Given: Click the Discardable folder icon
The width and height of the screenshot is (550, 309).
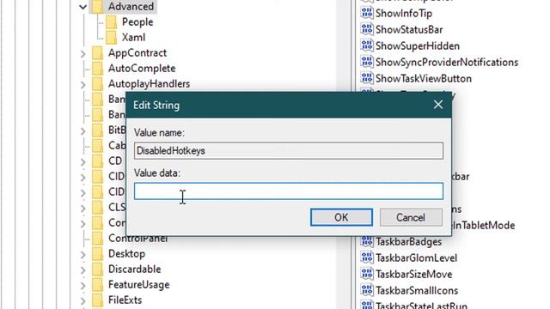Looking at the screenshot, I should [x=97, y=269].
